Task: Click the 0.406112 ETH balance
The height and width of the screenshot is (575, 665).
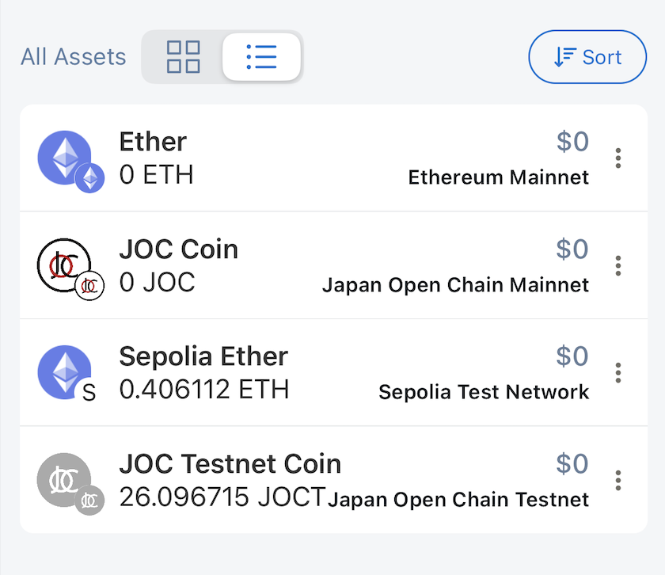Action: 203,390
